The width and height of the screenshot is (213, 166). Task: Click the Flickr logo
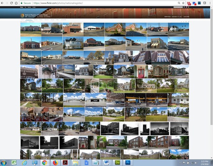coord(22,7)
